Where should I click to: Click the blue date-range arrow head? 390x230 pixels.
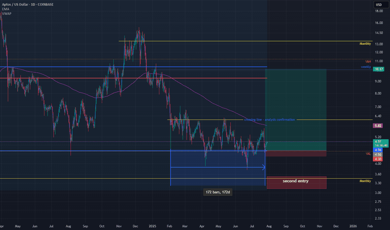264,167
